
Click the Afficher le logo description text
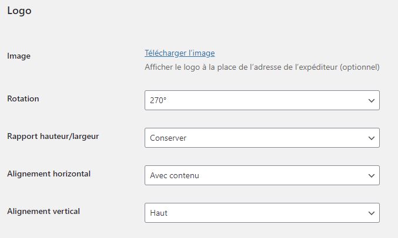[262, 67]
